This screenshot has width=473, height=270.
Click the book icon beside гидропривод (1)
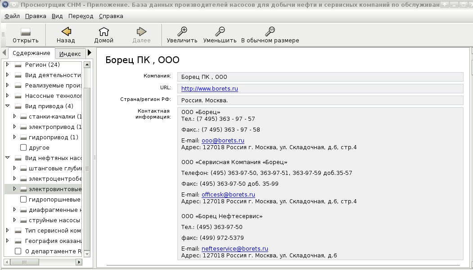[x=23, y=137]
